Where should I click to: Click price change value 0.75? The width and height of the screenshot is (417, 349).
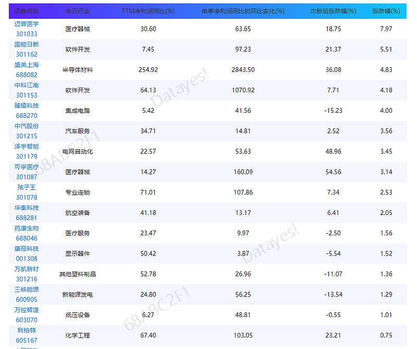click(386, 335)
